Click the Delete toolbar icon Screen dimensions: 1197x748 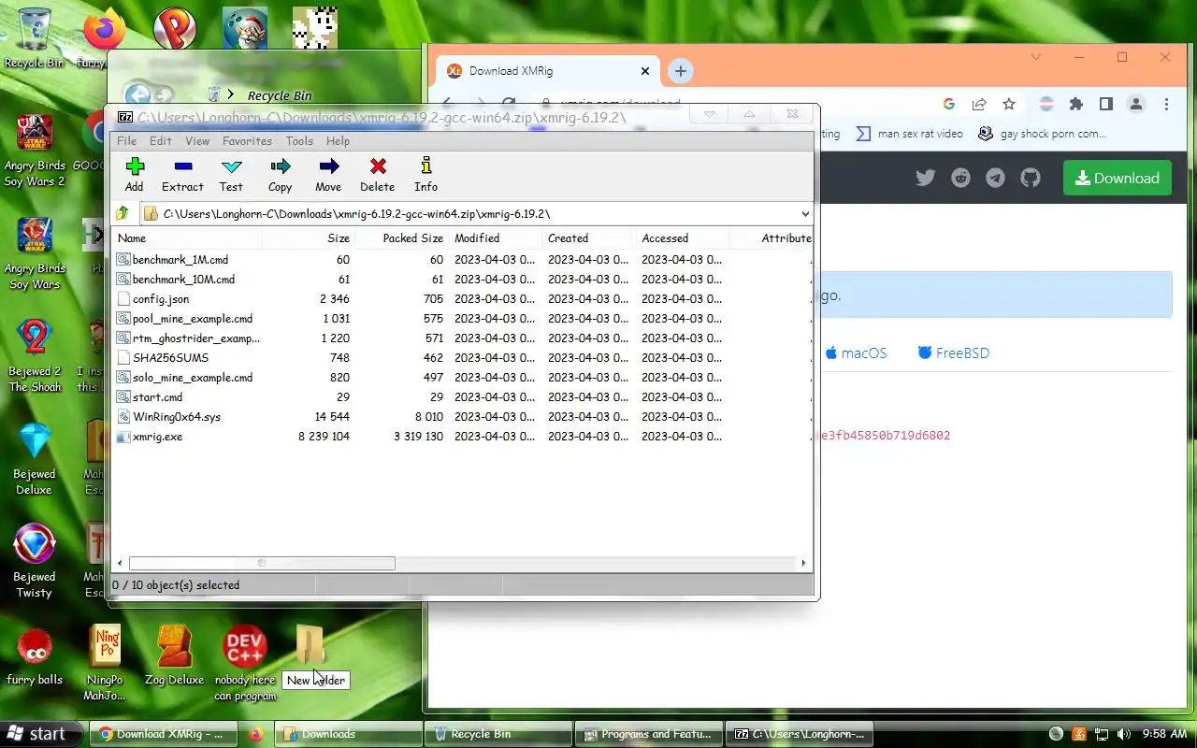[x=378, y=174]
